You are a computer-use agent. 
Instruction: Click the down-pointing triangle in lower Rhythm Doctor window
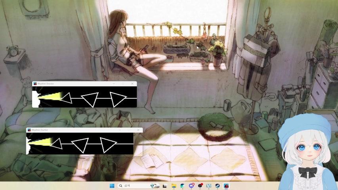[80, 146]
